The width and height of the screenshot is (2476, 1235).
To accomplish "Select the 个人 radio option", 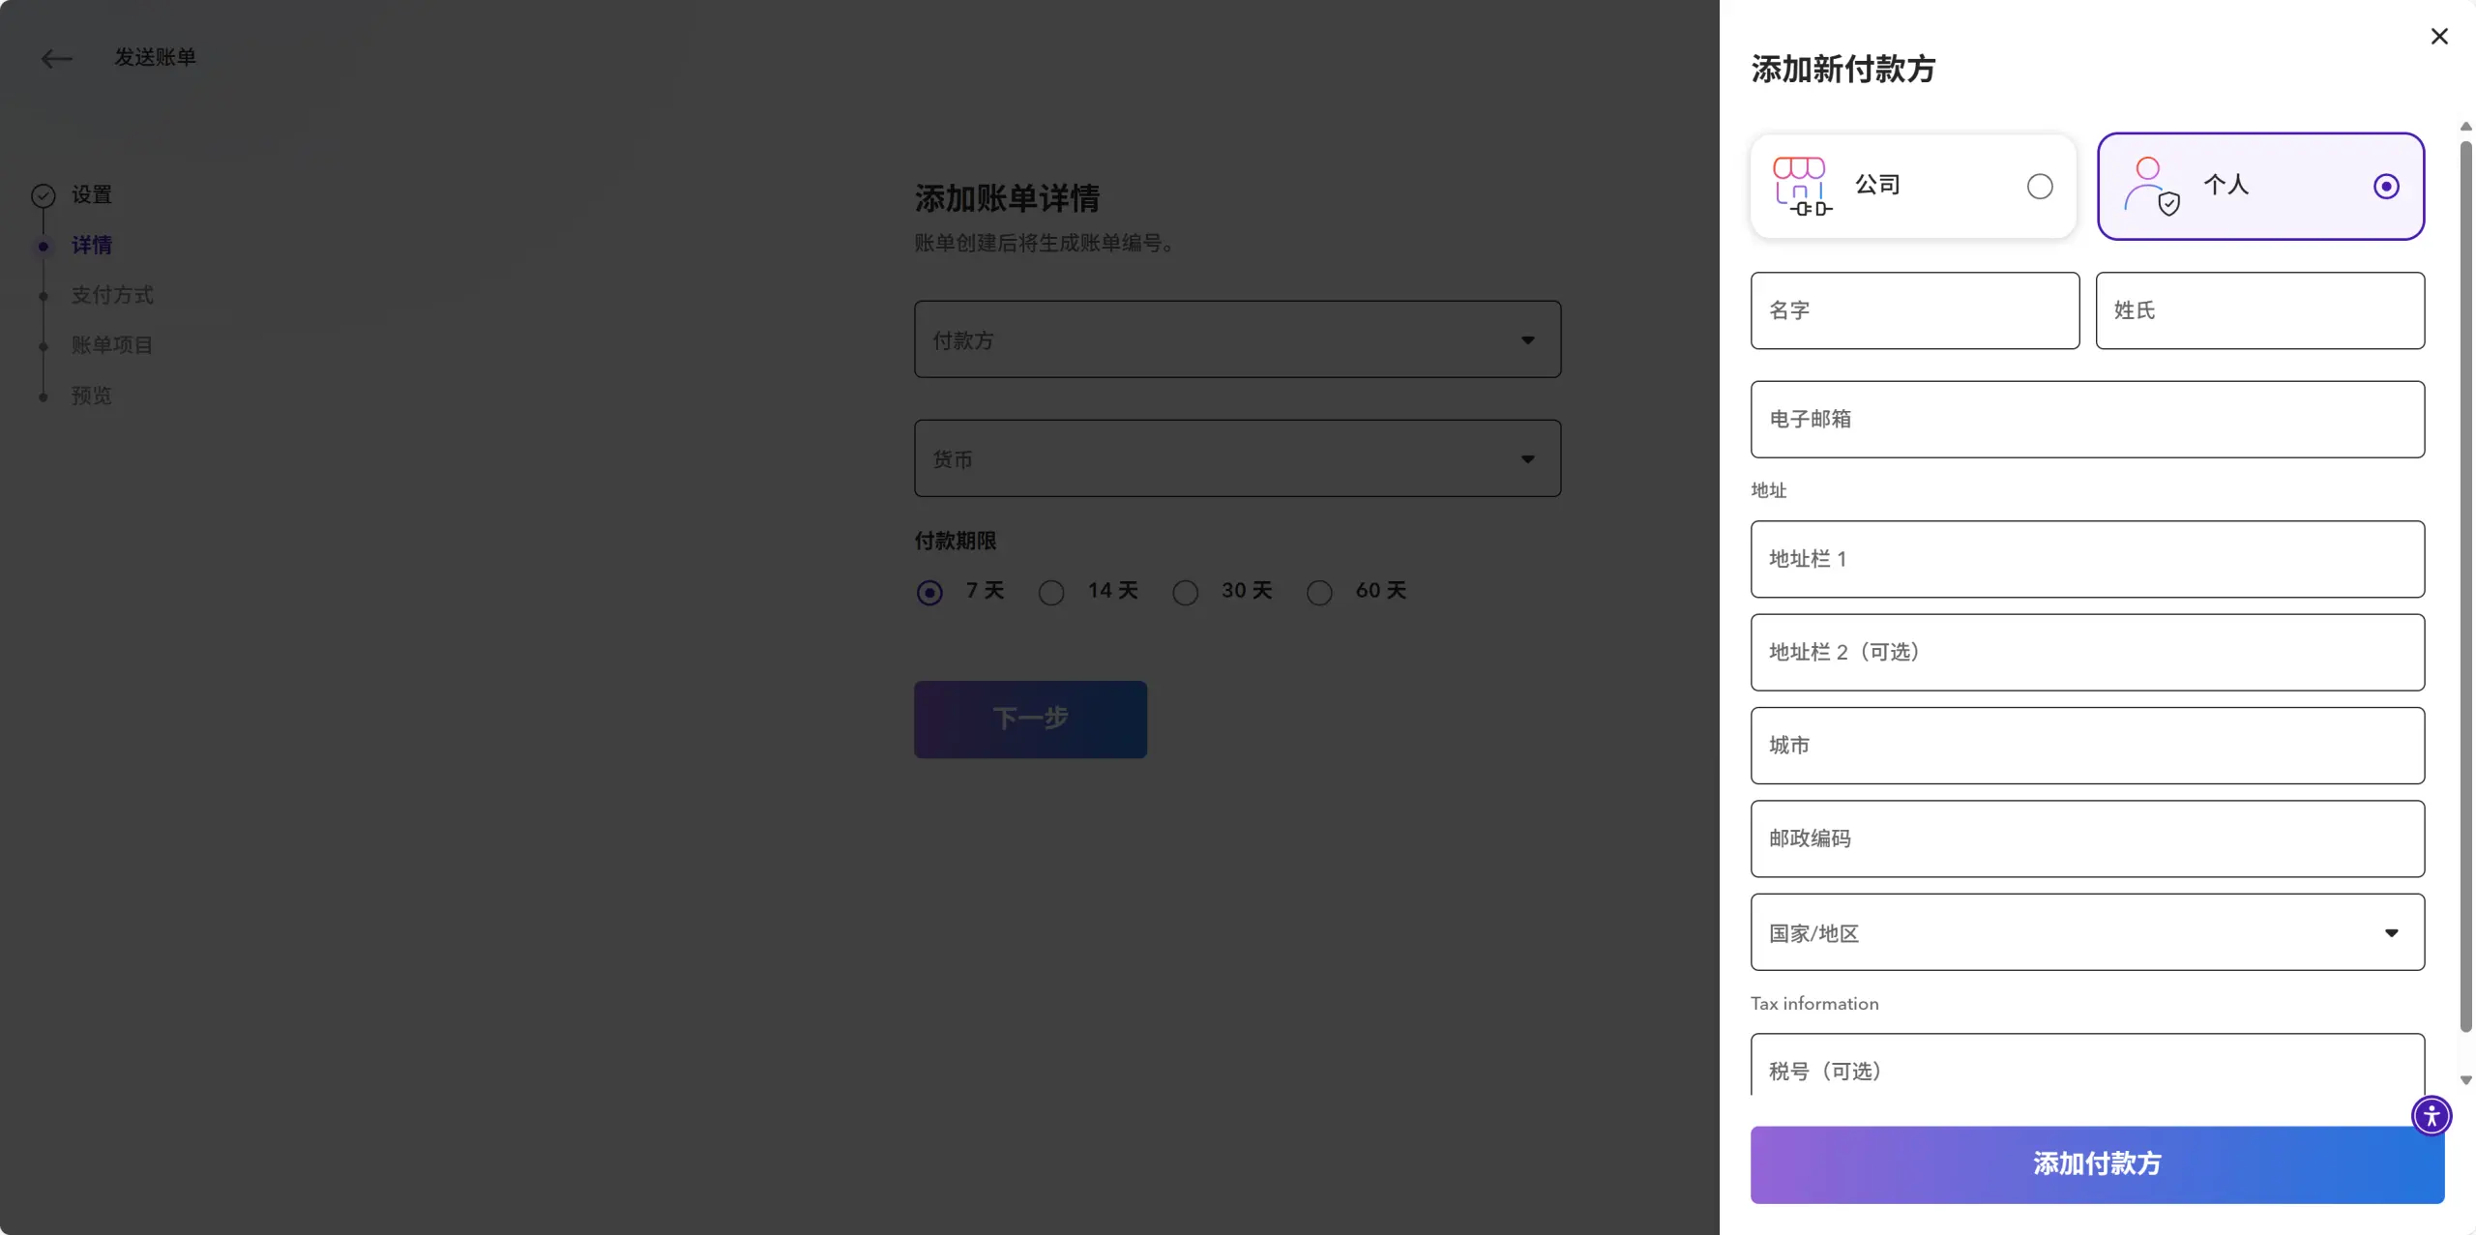I will 2386,186.
